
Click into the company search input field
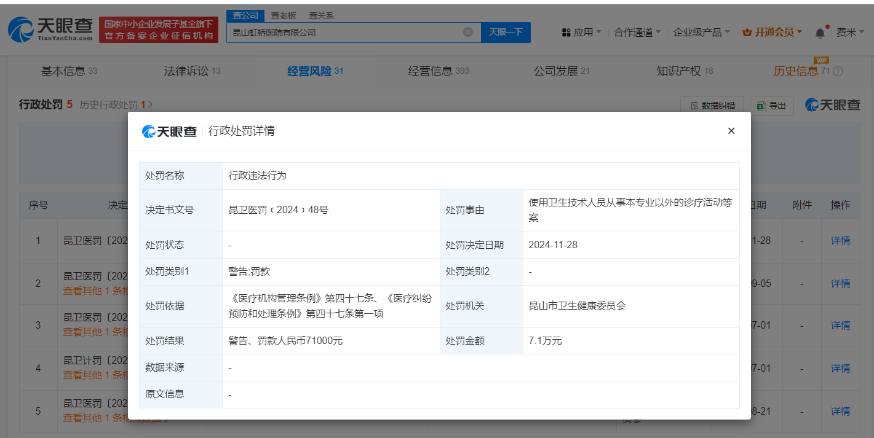[344, 33]
